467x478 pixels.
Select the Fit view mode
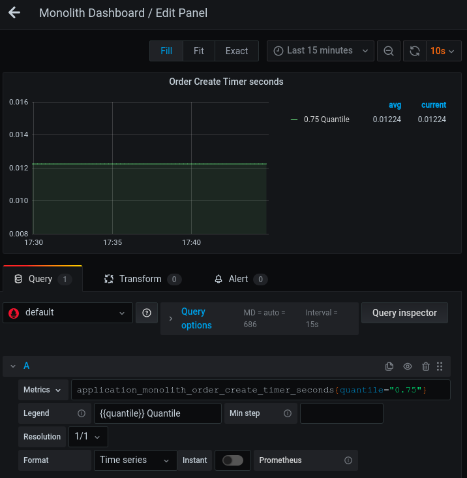click(199, 51)
